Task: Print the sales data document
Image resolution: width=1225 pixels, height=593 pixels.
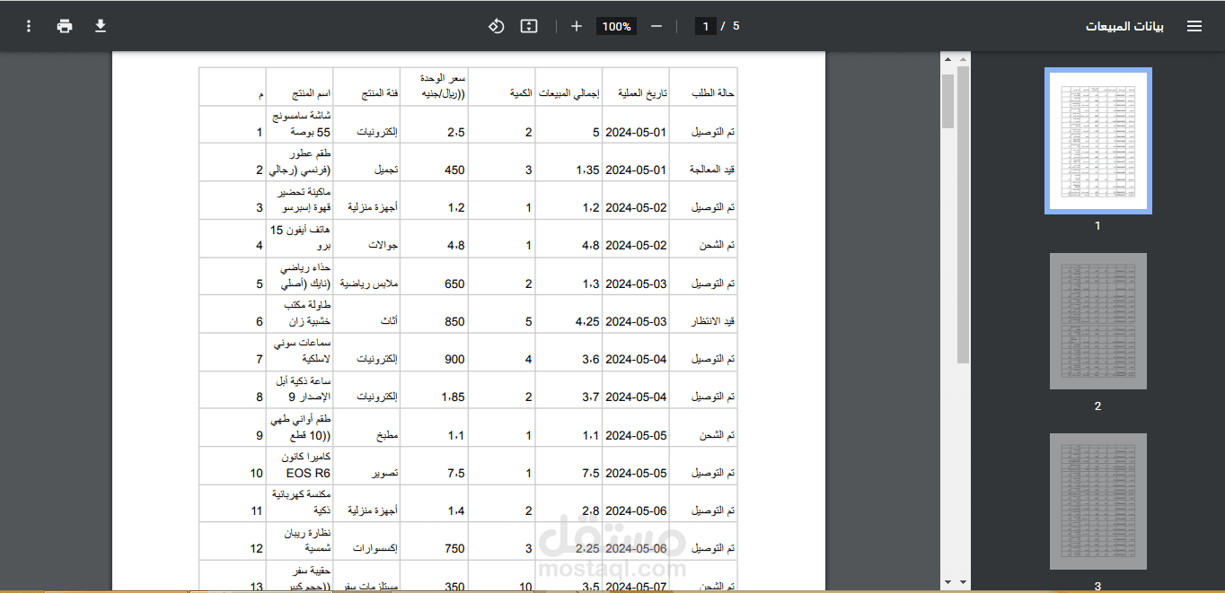Action: click(x=65, y=26)
